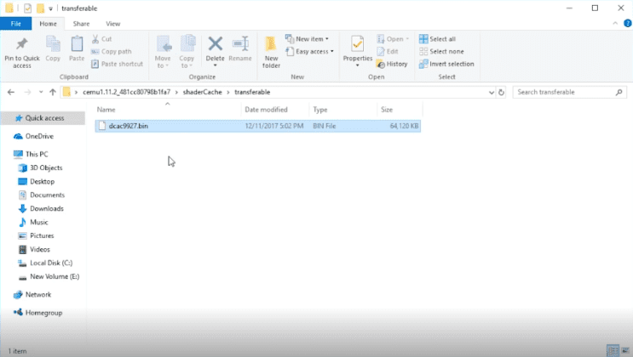The height and width of the screenshot is (357, 633).
Task: Click the Search transferable input box
Action: pyautogui.click(x=565, y=92)
